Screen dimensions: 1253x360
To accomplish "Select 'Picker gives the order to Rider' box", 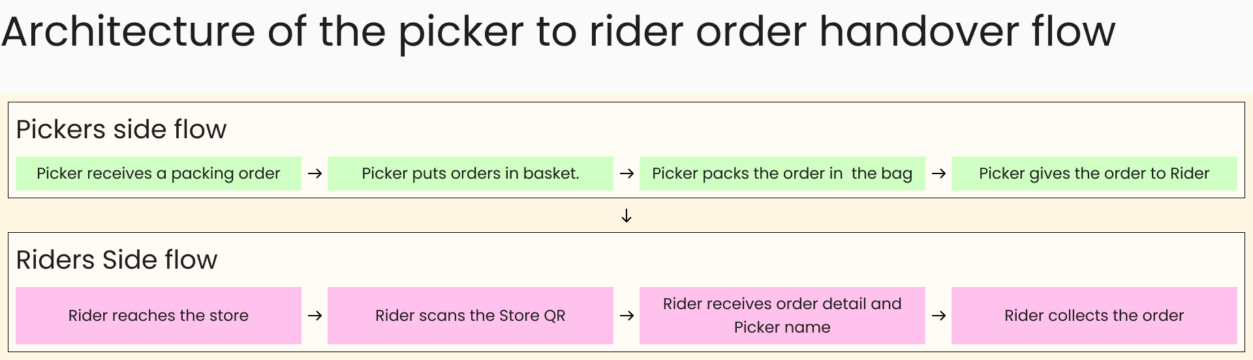I will tap(1094, 173).
